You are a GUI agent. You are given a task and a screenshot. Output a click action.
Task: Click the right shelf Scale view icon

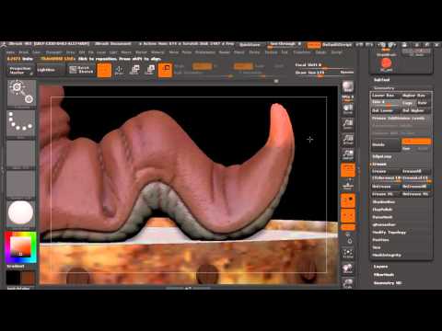coord(348,282)
